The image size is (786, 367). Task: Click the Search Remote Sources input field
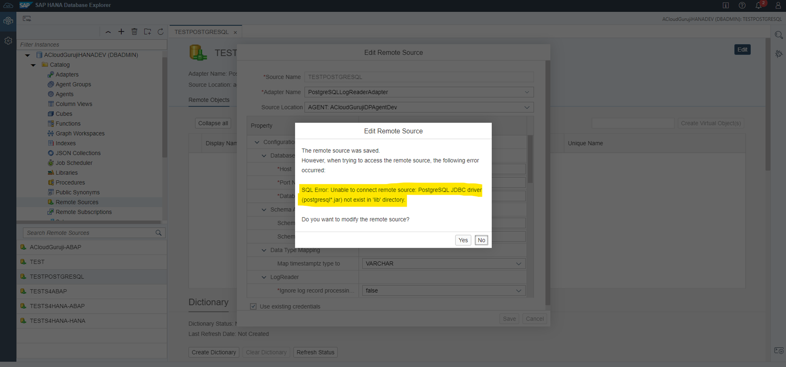click(x=88, y=233)
